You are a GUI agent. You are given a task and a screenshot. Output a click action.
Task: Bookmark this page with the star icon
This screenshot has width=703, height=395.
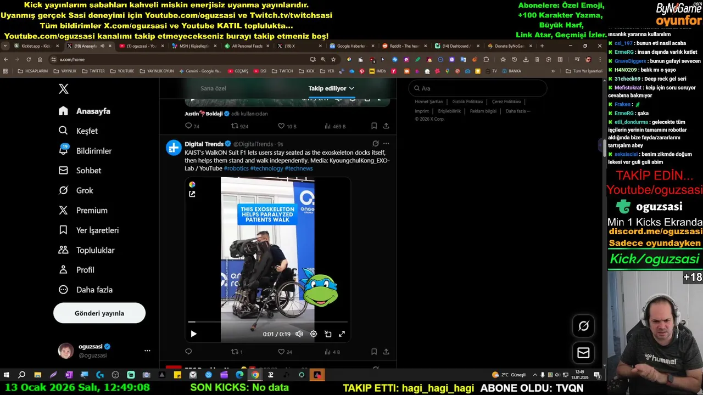click(x=333, y=59)
